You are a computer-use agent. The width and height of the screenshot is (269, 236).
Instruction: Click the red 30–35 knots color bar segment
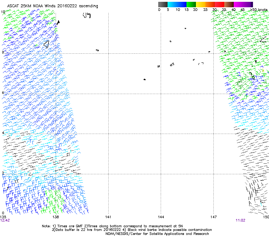tap(220, 4)
